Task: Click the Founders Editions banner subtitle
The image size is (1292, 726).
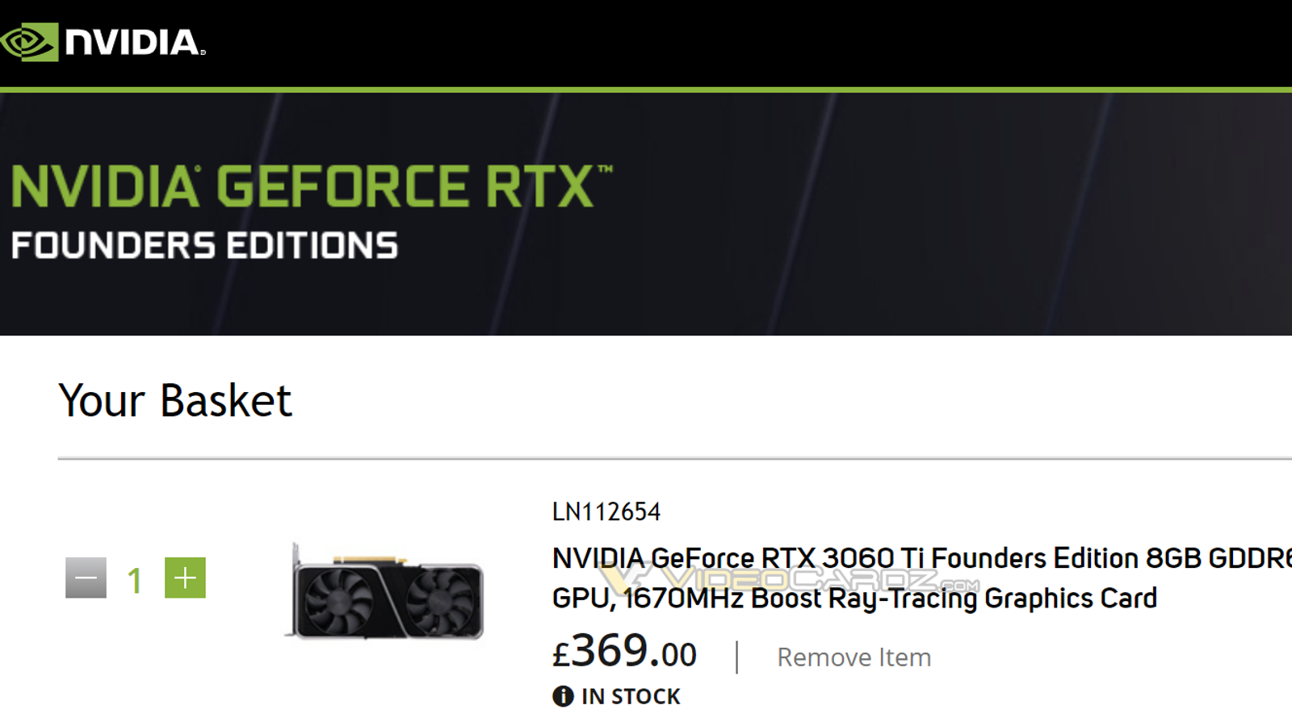Action: pyautogui.click(x=204, y=246)
